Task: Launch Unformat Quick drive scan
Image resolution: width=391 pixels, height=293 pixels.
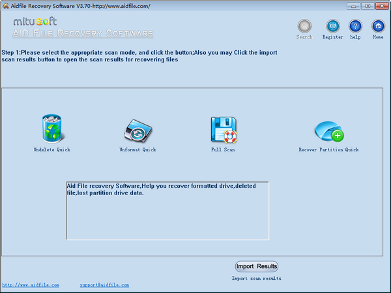Action: tap(138, 131)
